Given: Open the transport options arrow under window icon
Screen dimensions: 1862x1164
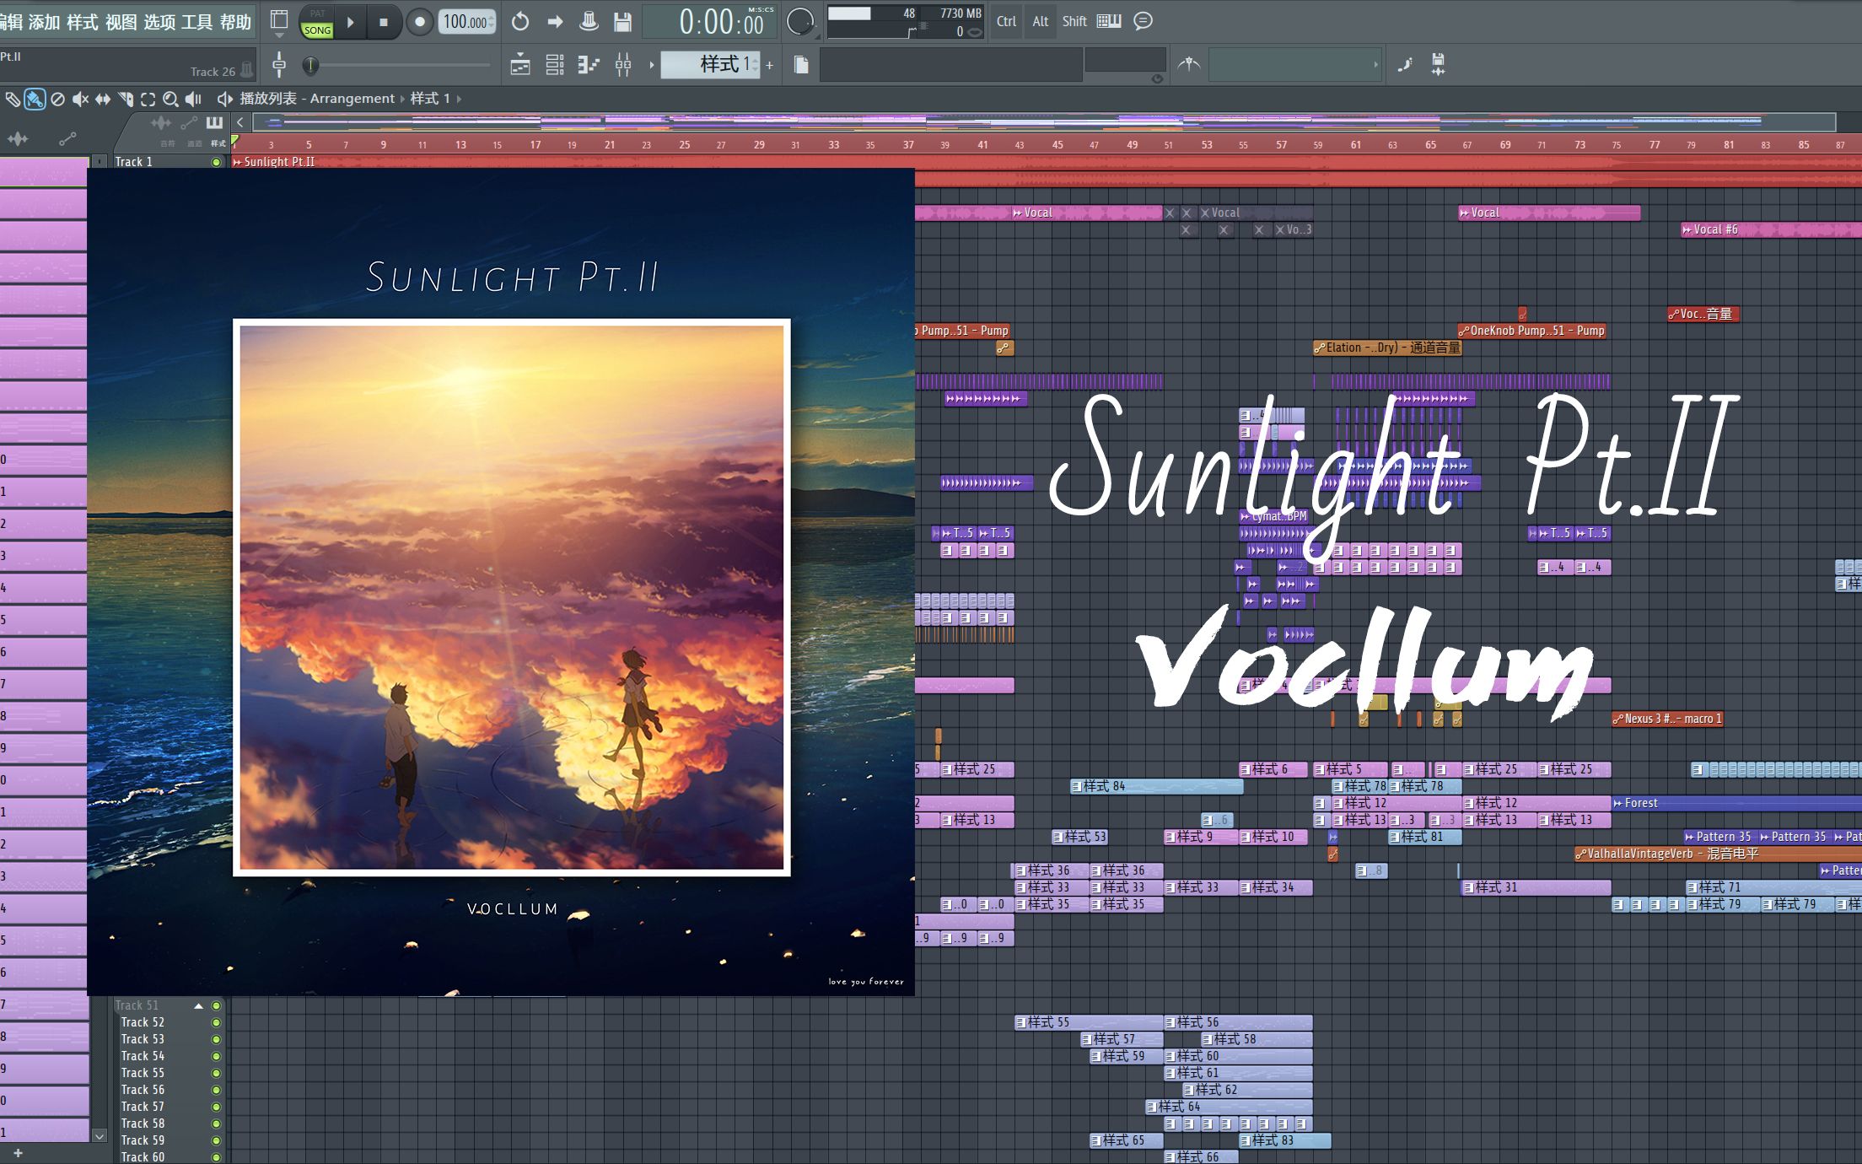Looking at the screenshot, I should coord(279,36).
